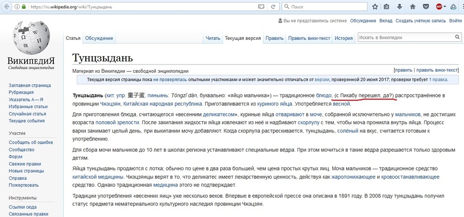The width and height of the screenshot is (464, 217).
Task: Click Создать учётную запись
Action: tap(420, 21)
